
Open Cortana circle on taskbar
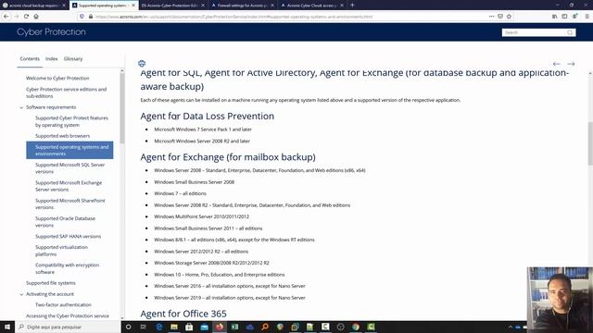[128, 327]
